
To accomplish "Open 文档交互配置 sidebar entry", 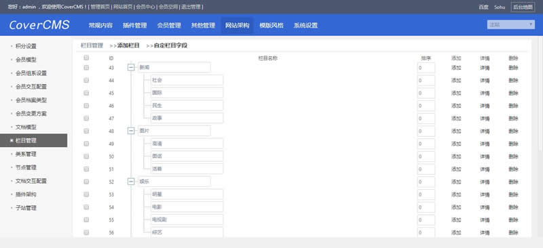I will 31,181.
